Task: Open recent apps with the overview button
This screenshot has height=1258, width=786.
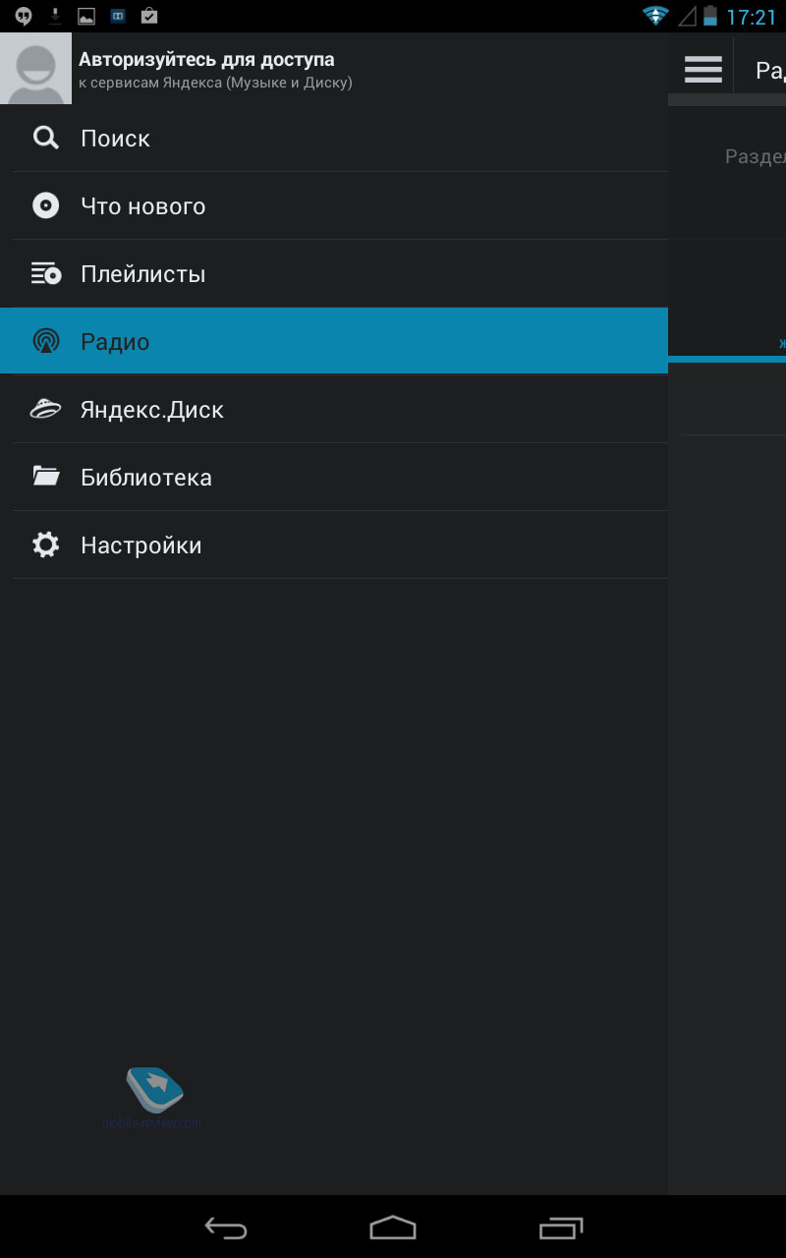Action: coord(561,1228)
